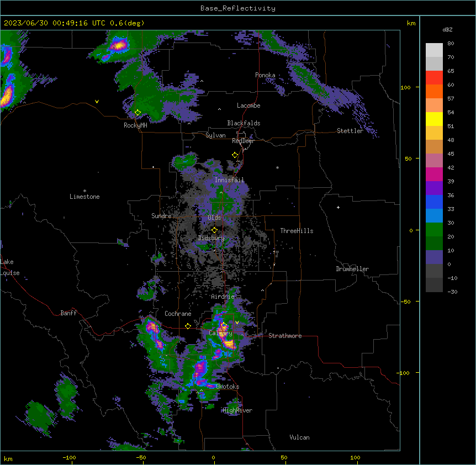Click the white plus marker north of Drumheller
Viewport: 476px width, 465px height.
[x=338, y=207]
